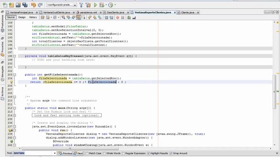280x157 pixels.
Task: Click the lightbulb hint at line 205
Action: pos(11,82)
